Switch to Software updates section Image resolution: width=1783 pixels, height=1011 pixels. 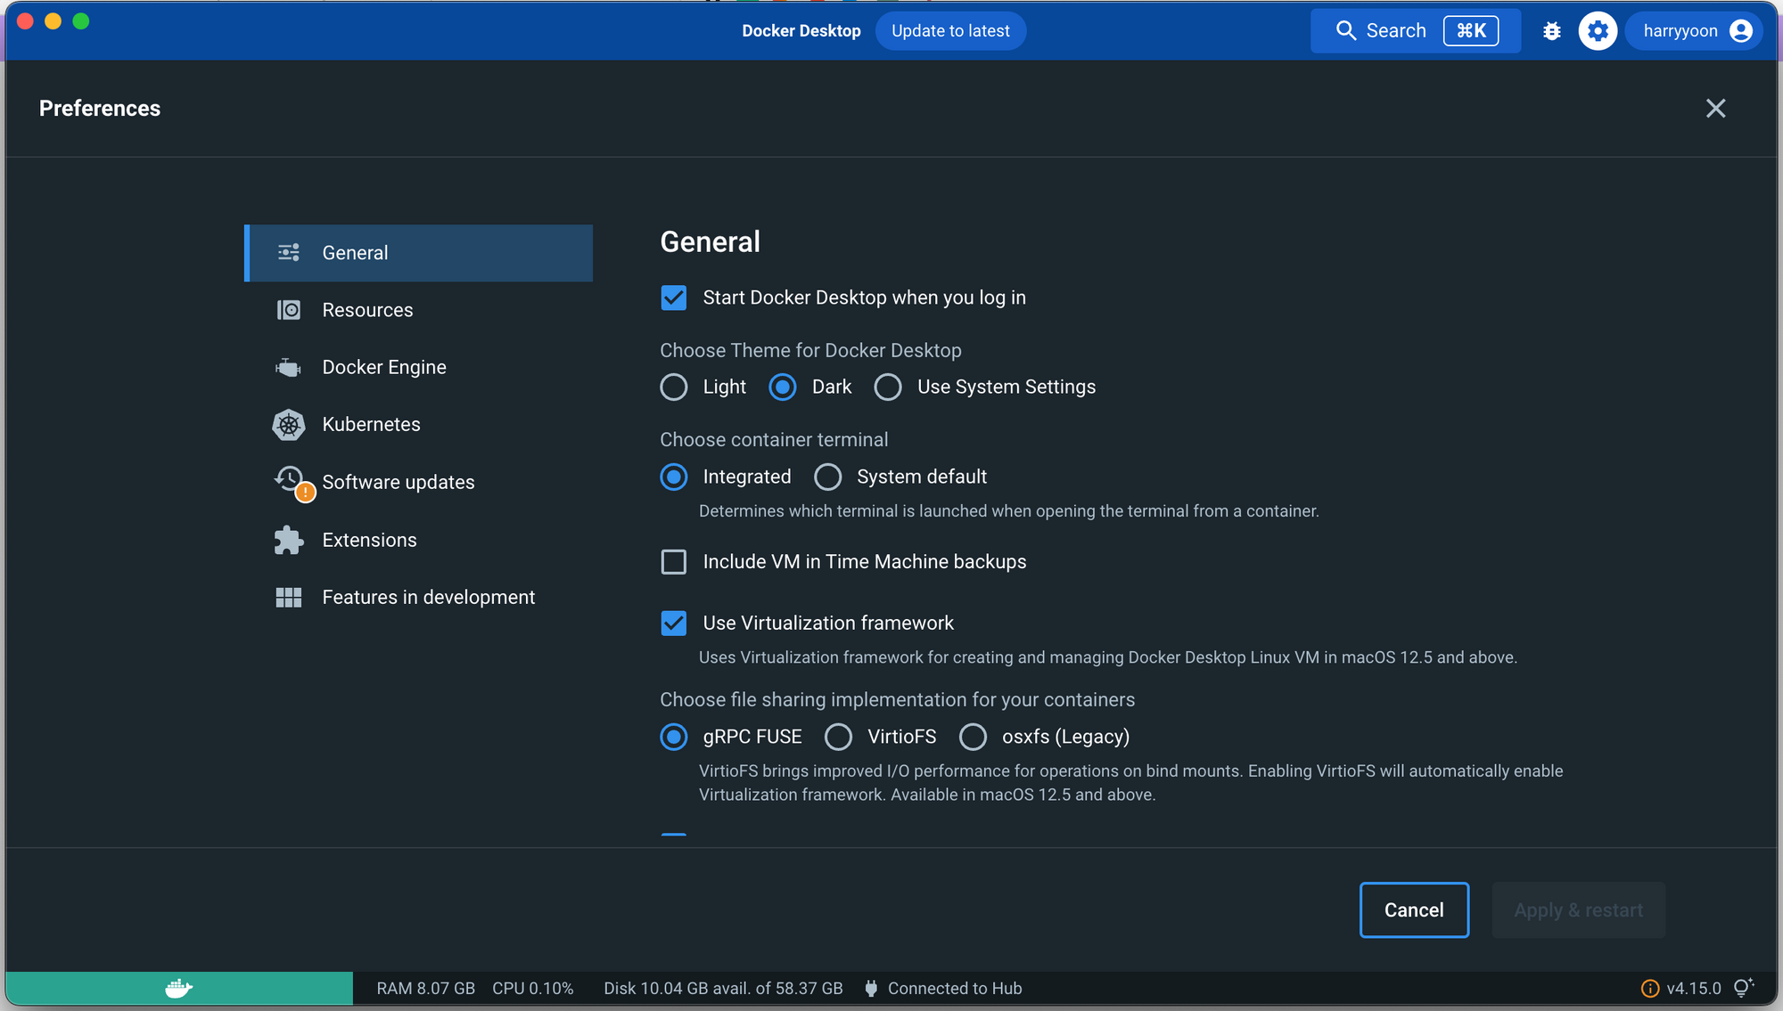click(398, 482)
